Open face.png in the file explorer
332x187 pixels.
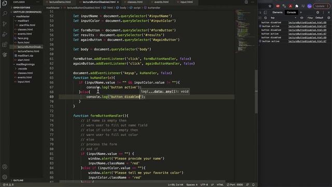coord(23,38)
